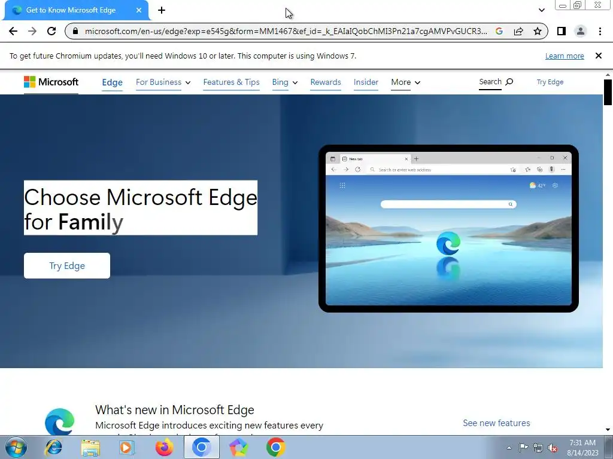Open a new tab with plus button
The width and height of the screenshot is (613, 459).
click(162, 10)
